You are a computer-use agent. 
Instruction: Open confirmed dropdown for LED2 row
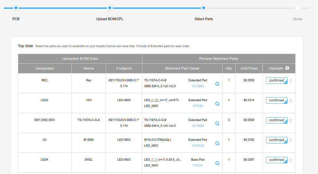(x=277, y=100)
